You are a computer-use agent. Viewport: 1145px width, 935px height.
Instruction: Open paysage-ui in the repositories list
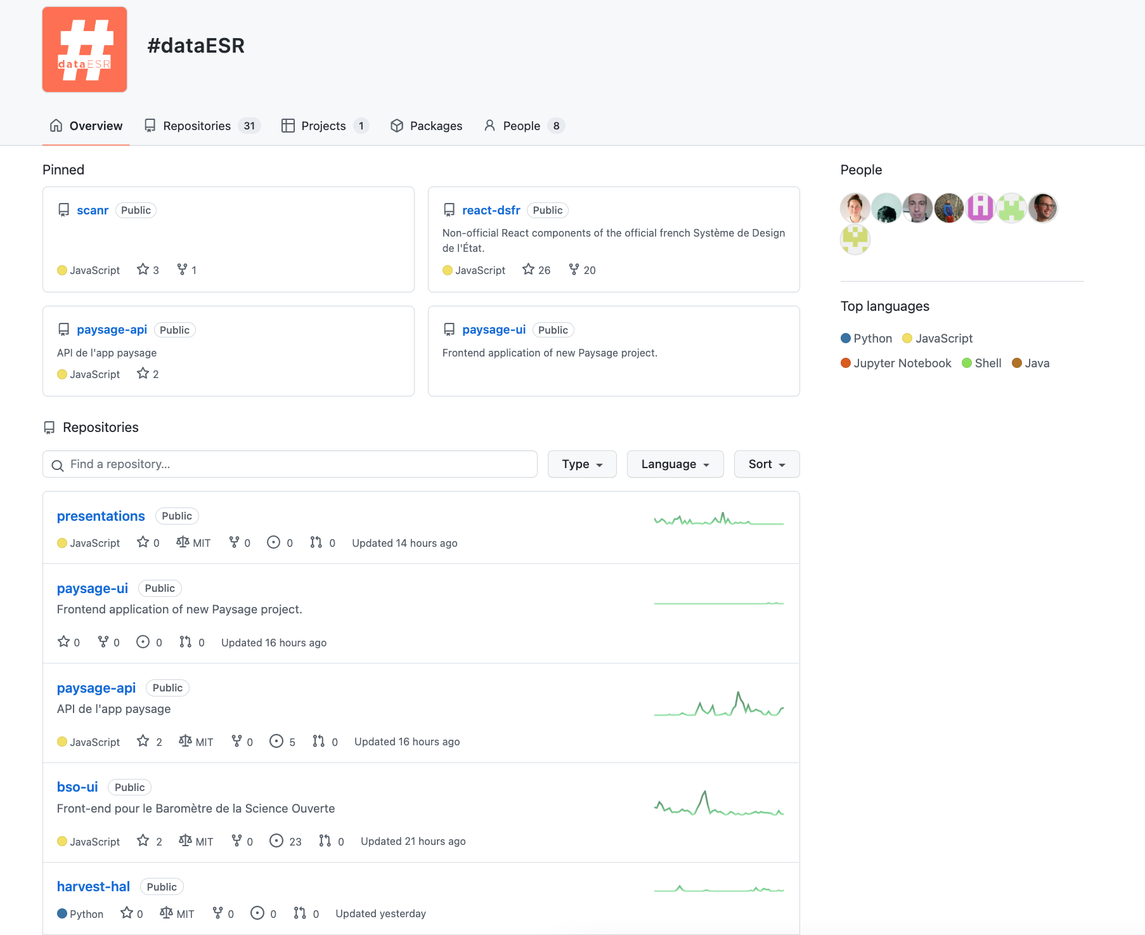tap(93, 589)
